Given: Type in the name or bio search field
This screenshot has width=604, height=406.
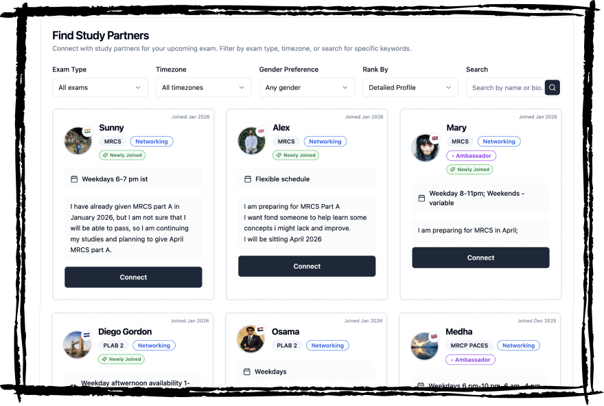Looking at the screenshot, I should pyautogui.click(x=506, y=87).
